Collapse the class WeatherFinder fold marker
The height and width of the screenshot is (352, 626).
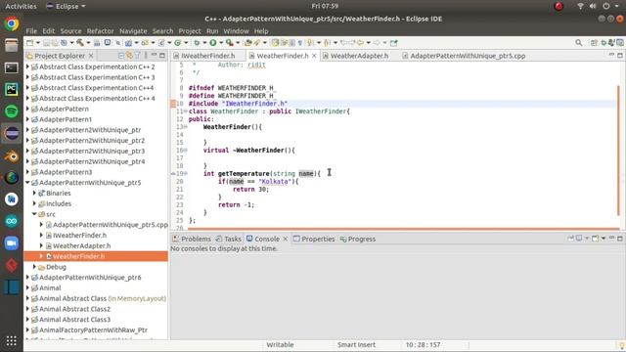(186, 111)
